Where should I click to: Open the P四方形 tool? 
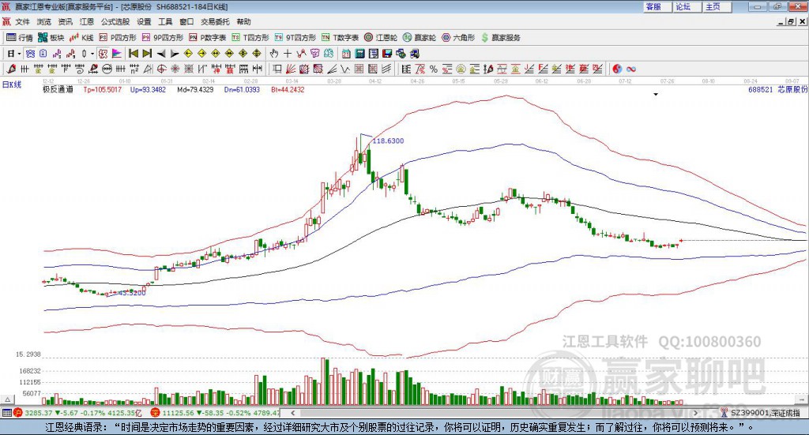(118, 38)
